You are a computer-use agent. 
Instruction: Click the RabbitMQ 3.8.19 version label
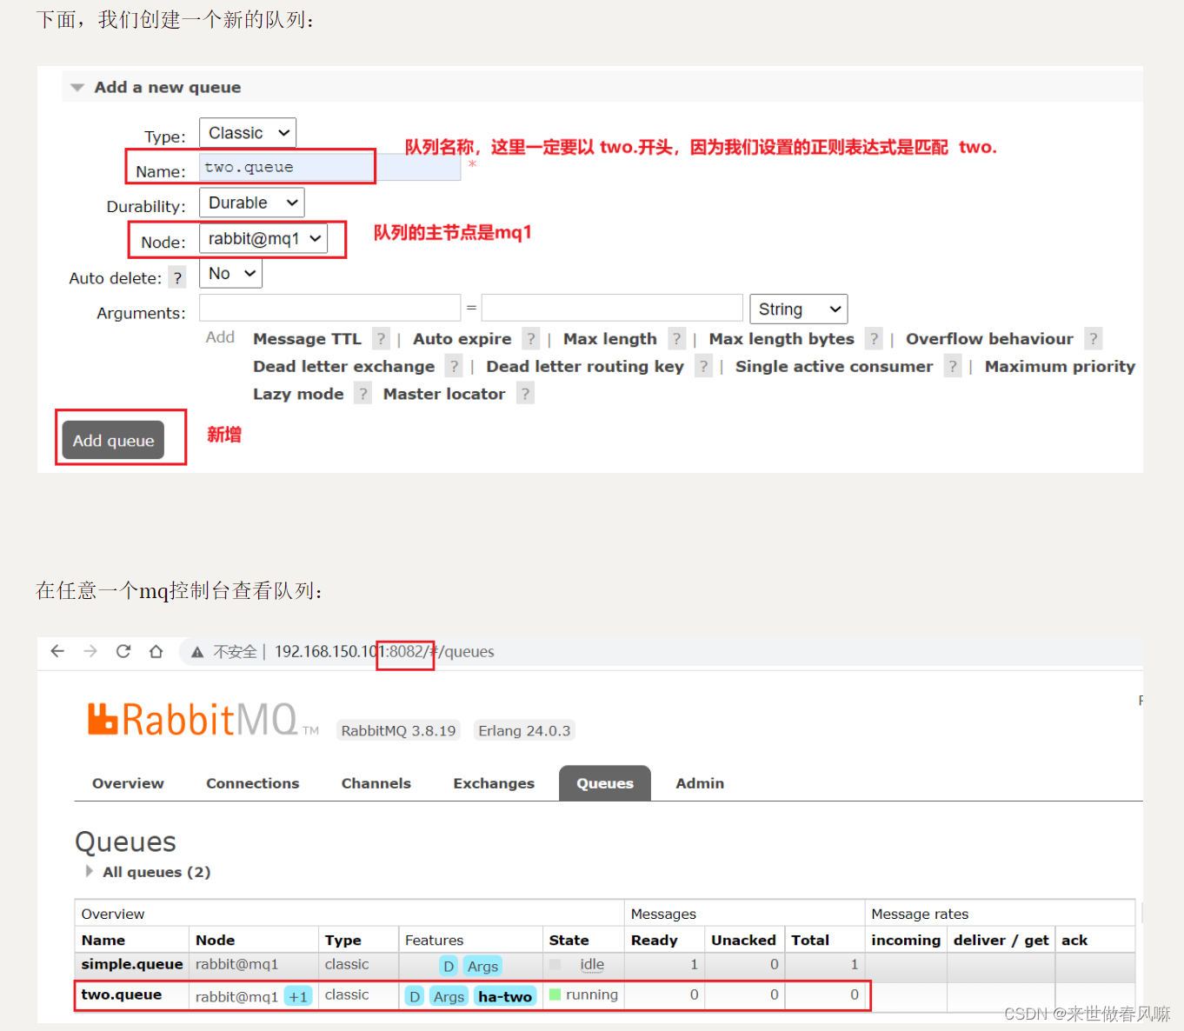click(398, 731)
